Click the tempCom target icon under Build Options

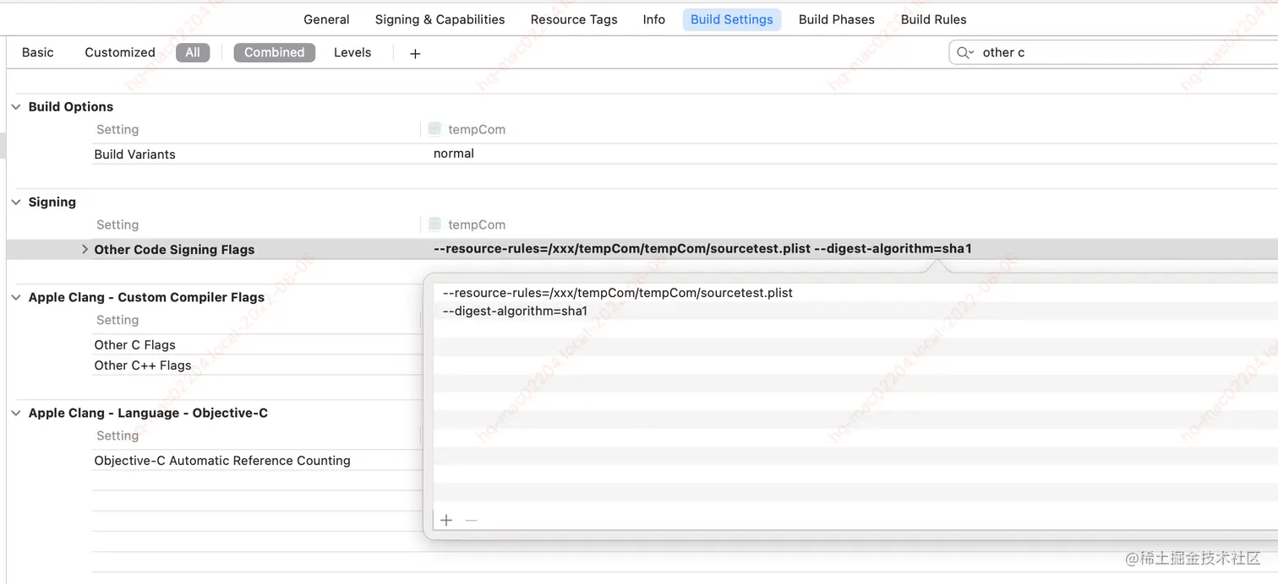coord(434,129)
